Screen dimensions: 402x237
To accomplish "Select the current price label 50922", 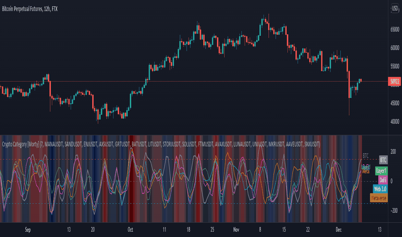I will [x=395, y=81].
